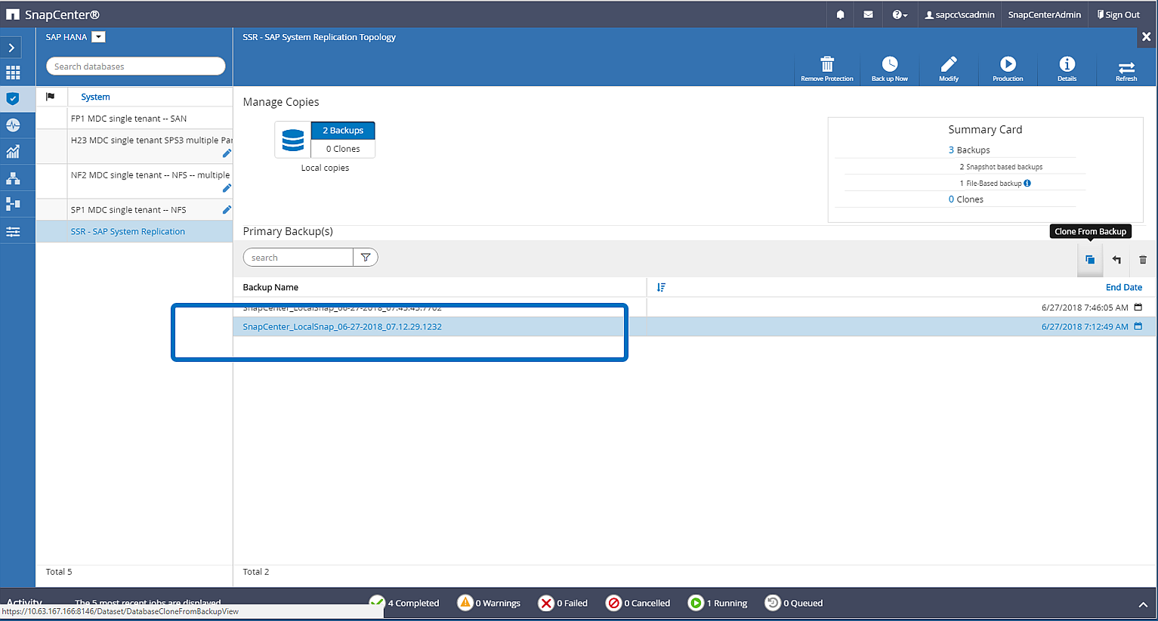Click the Production play icon
The height and width of the screenshot is (621, 1158).
click(1008, 64)
